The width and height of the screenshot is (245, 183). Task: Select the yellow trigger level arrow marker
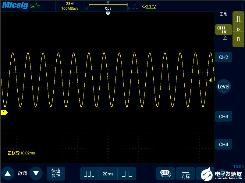click(211, 80)
